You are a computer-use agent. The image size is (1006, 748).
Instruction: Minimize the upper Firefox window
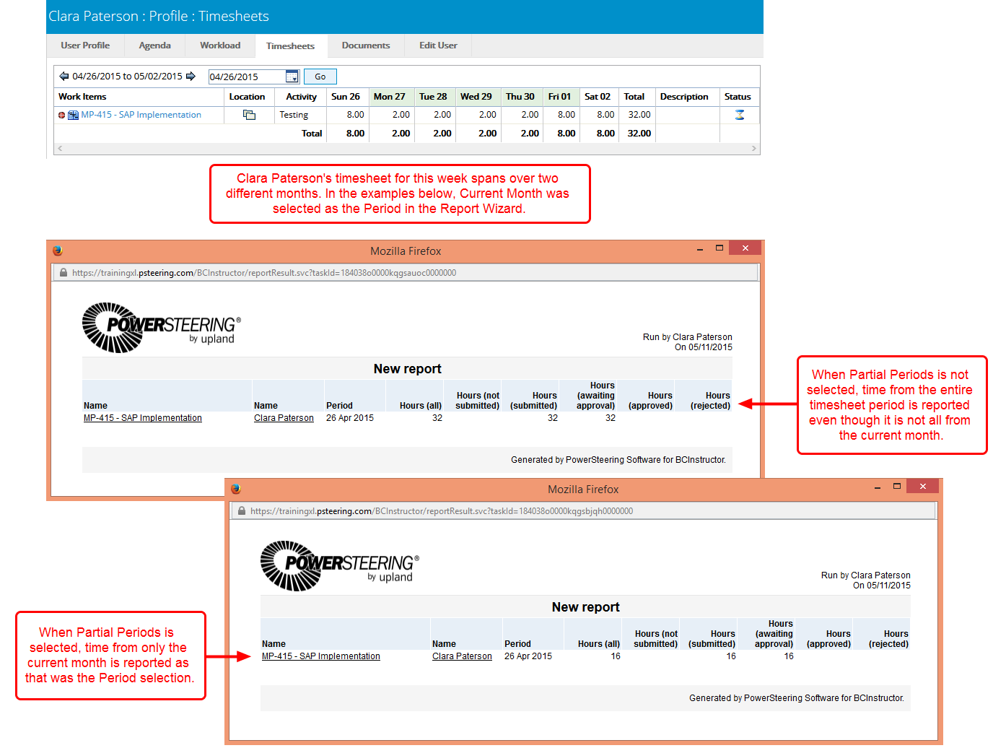tap(700, 248)
